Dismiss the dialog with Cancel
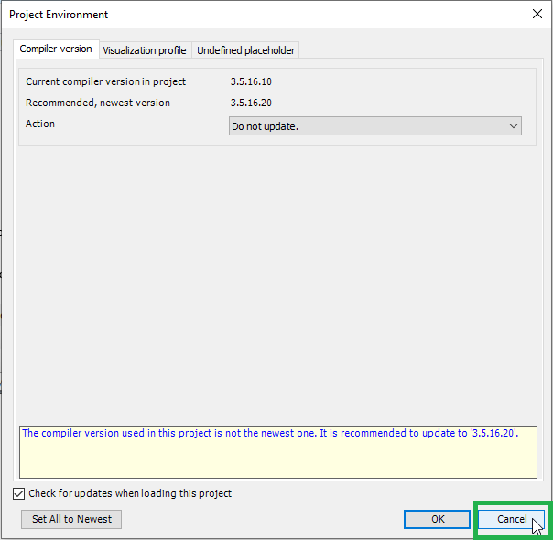This screenshot has width=553, height=540. pyautogui.click(x=511, y=519)
